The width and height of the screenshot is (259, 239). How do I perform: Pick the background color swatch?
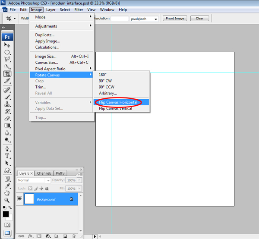point(10,218)
